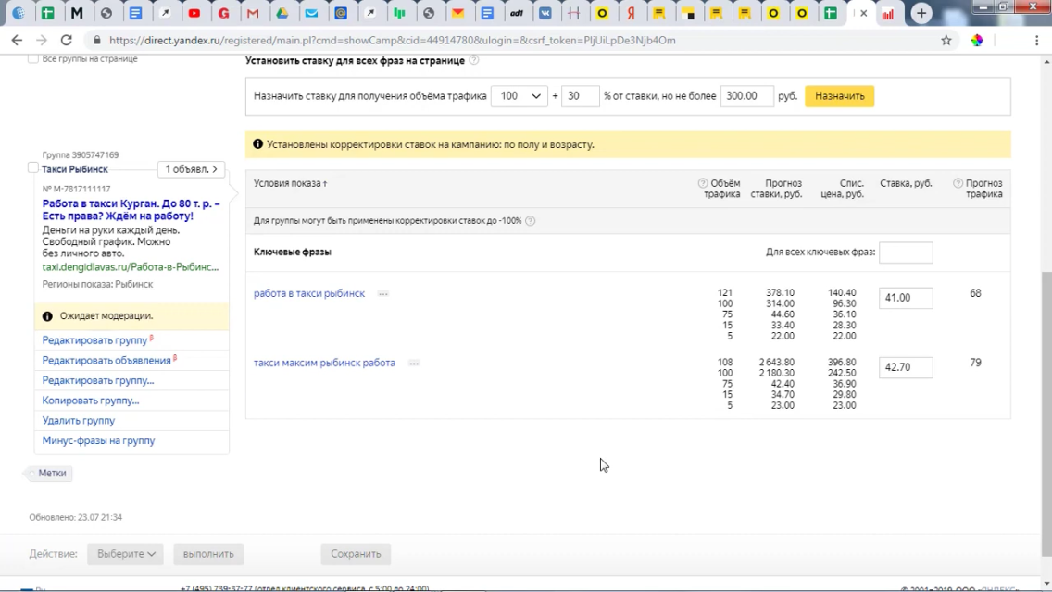1052x592 pixels.
Task: Show help for 'Установить ставку' heading
Action: pos(473,60)
